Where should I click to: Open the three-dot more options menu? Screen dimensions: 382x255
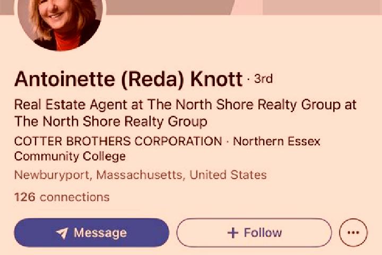pyautogui.click(x=353, y=233)
